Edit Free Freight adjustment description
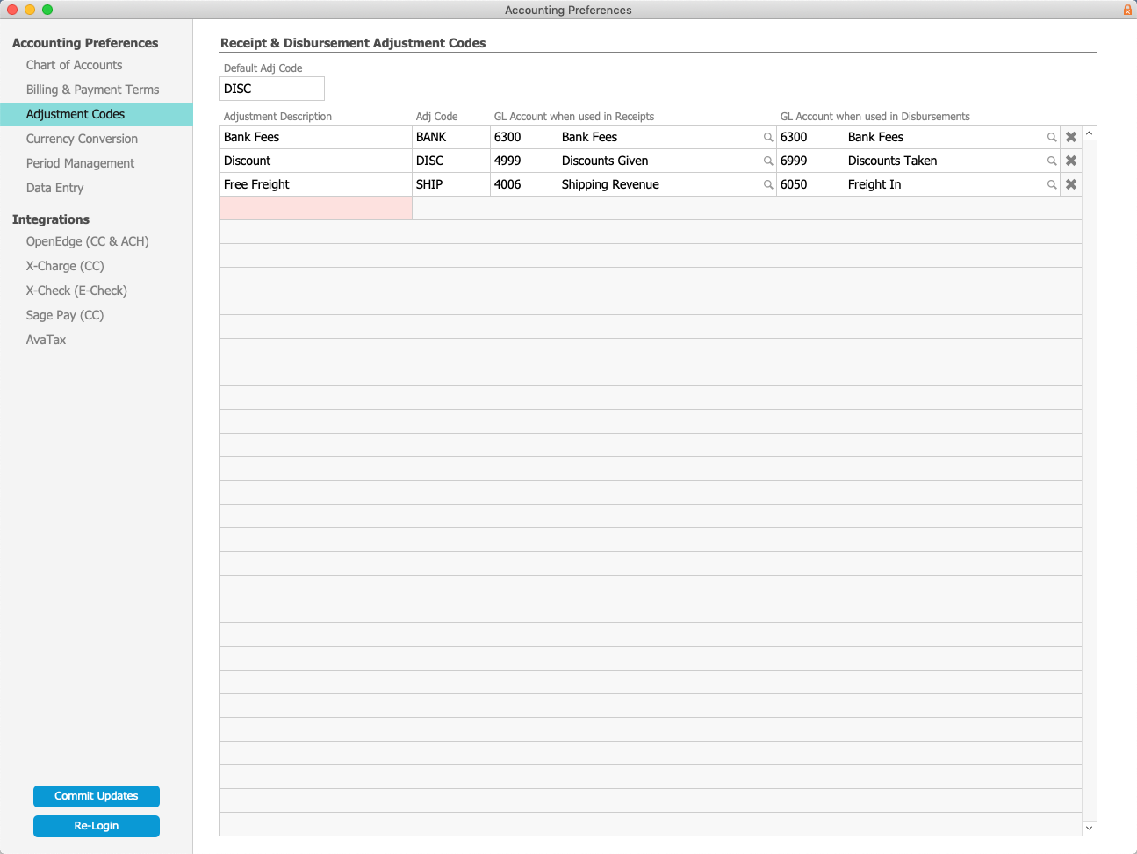 point(316,184)
